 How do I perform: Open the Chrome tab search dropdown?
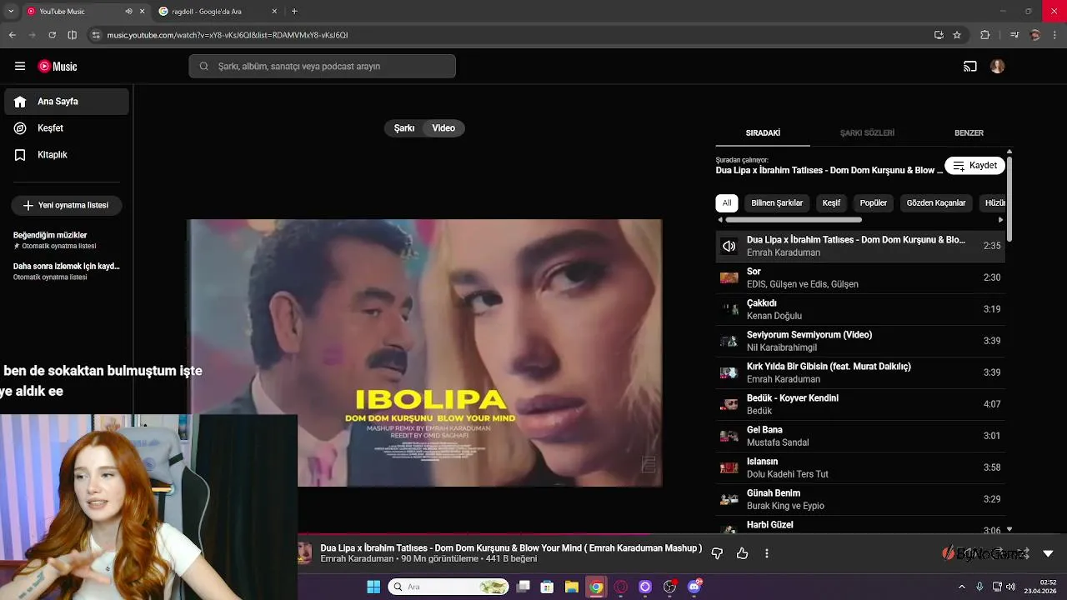point(12,12)
